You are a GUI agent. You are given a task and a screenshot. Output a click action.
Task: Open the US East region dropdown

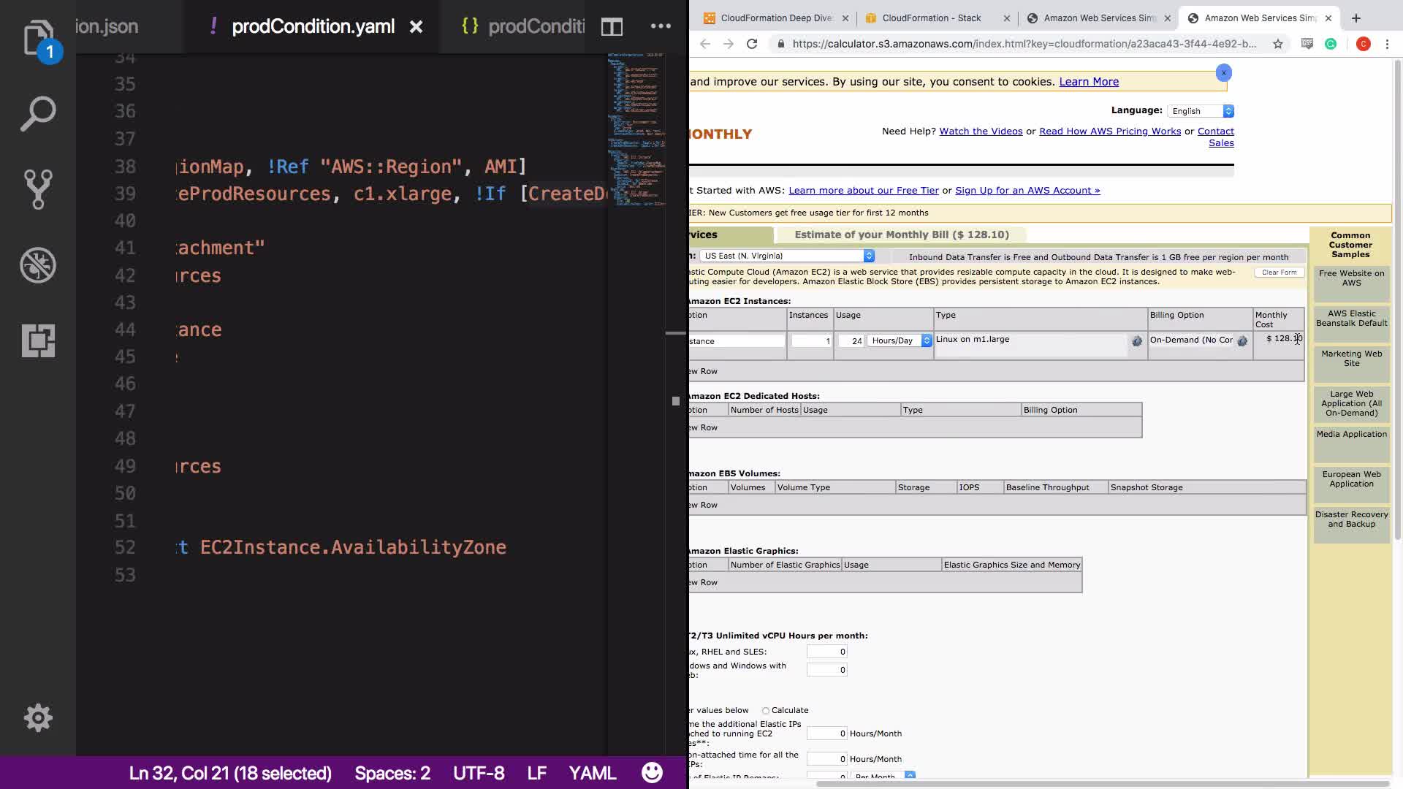787,256
